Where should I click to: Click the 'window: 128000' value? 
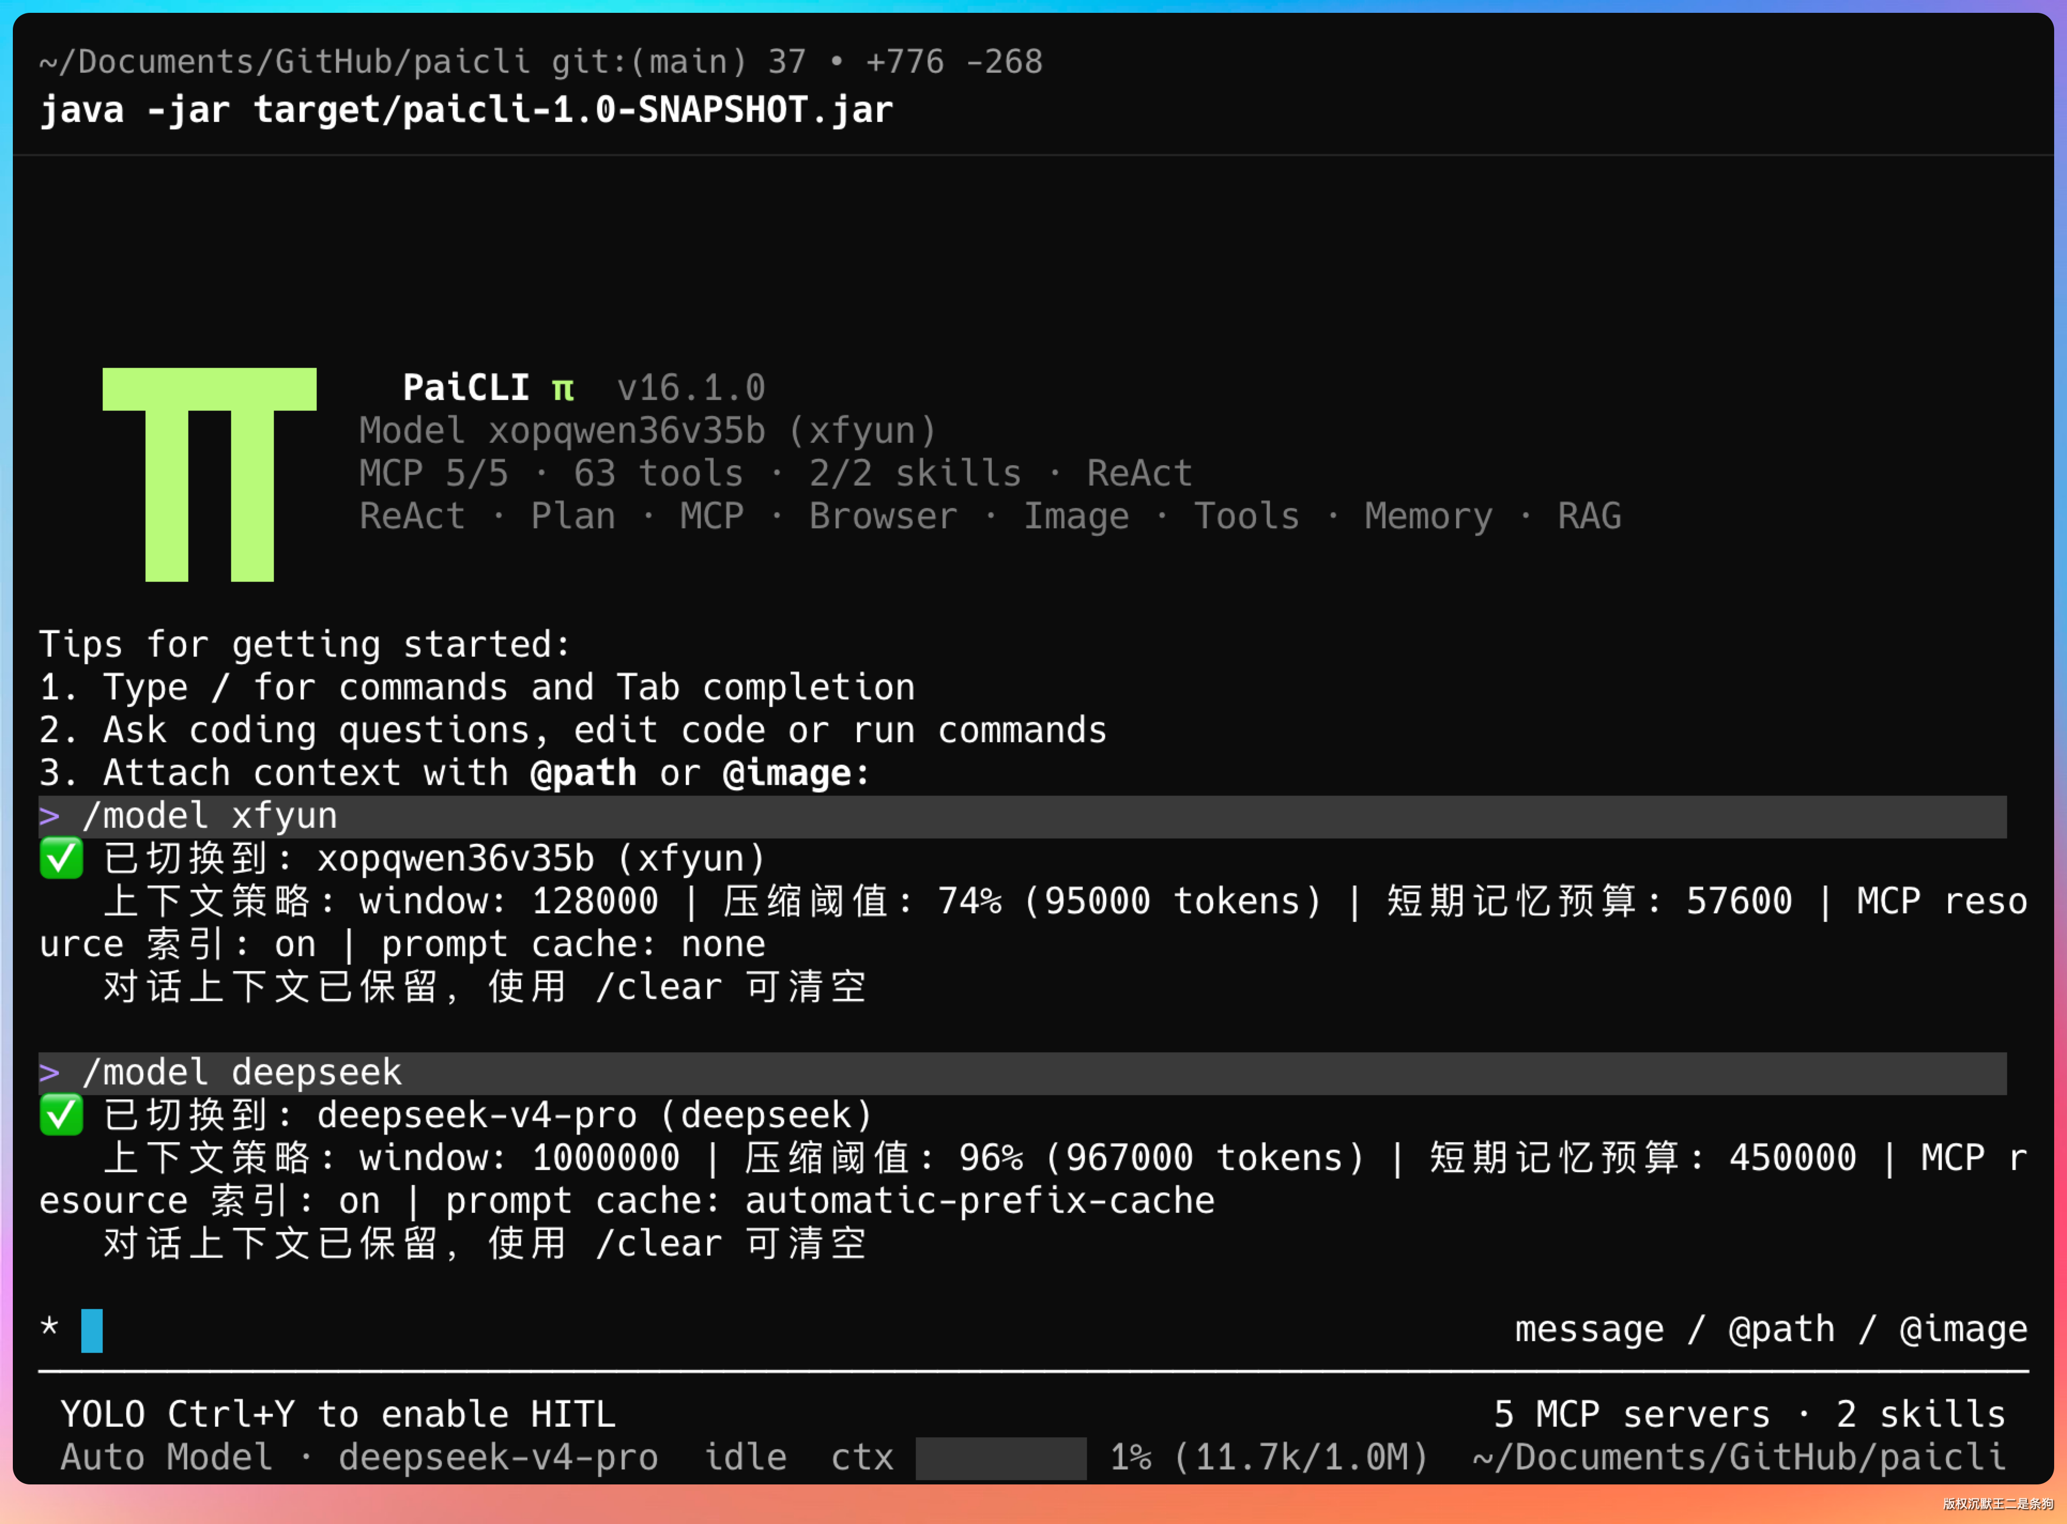point(509,902)
